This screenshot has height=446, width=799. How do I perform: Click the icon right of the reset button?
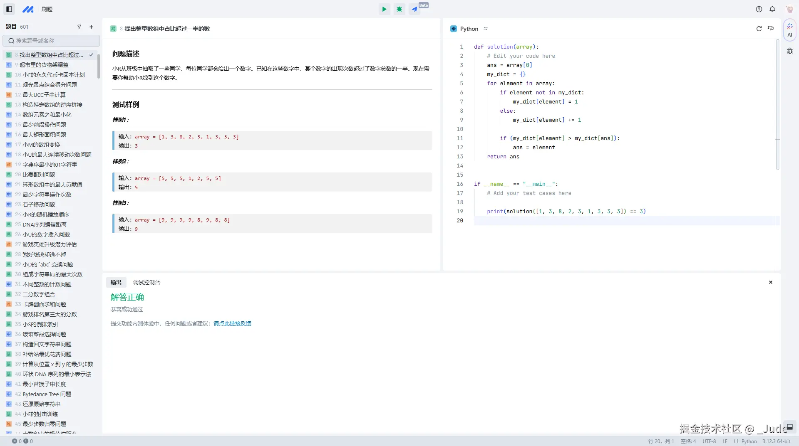[x=771, y=29]
